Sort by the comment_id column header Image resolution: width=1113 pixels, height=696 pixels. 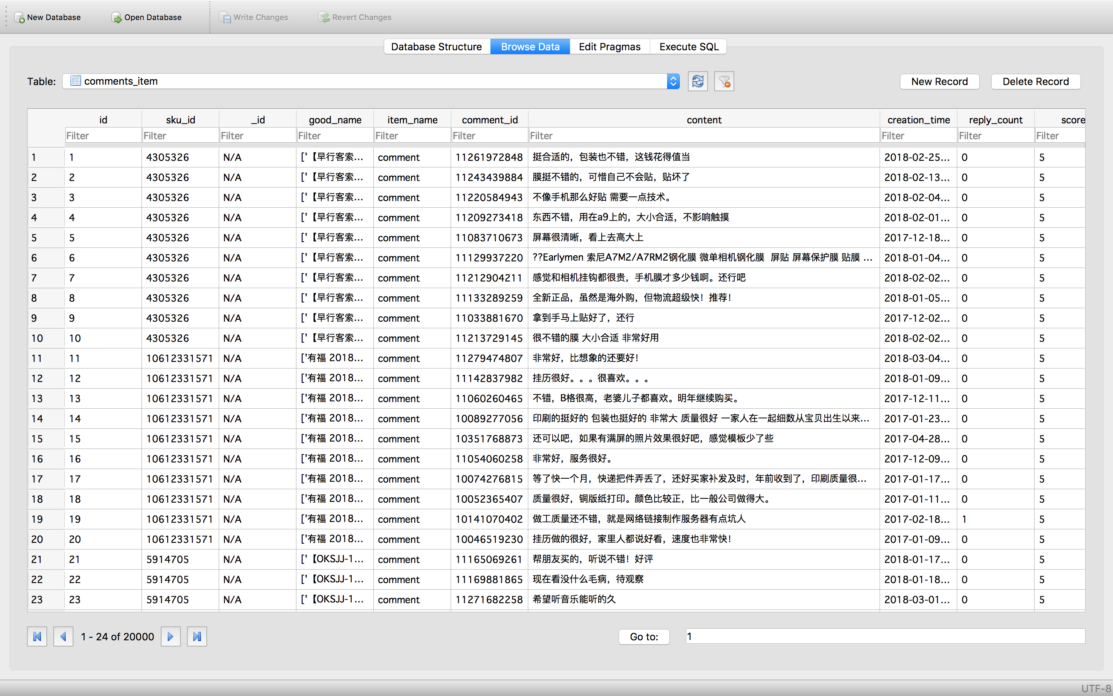coord(489,120)
